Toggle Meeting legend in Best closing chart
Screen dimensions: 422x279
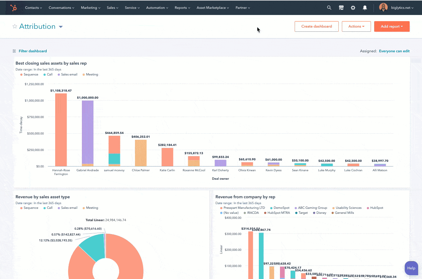pyautogui.click(x=90, y=75)
